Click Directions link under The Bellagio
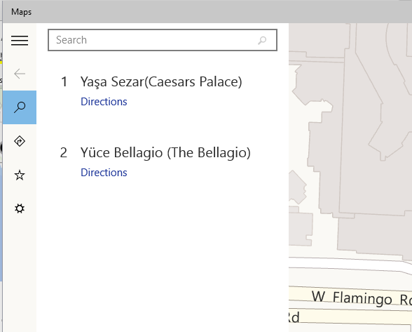This screenshot has width=412, height=332. 104,173
